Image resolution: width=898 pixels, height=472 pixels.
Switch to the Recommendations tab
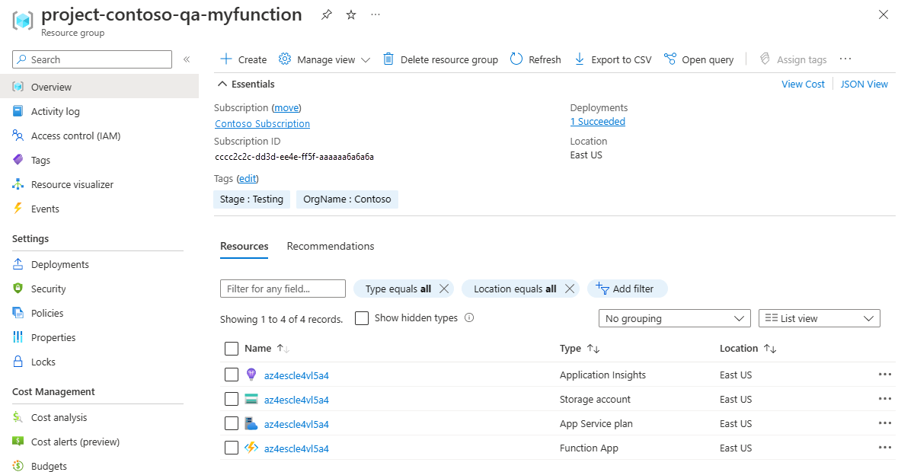[x=330, y=246]
